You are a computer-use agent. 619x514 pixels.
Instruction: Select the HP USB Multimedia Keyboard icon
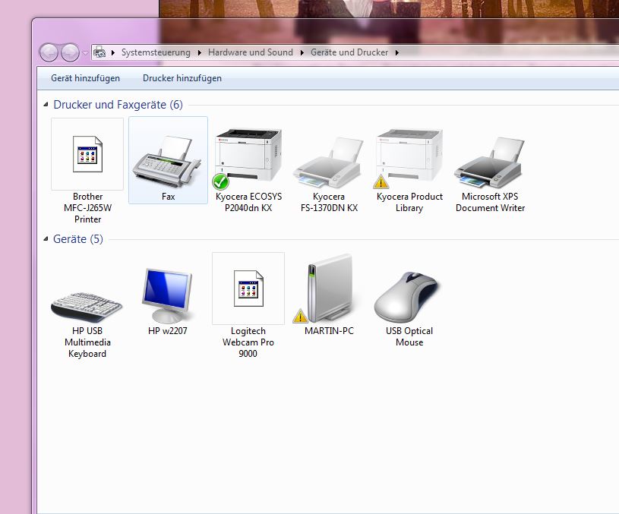(x=87, y=307)
